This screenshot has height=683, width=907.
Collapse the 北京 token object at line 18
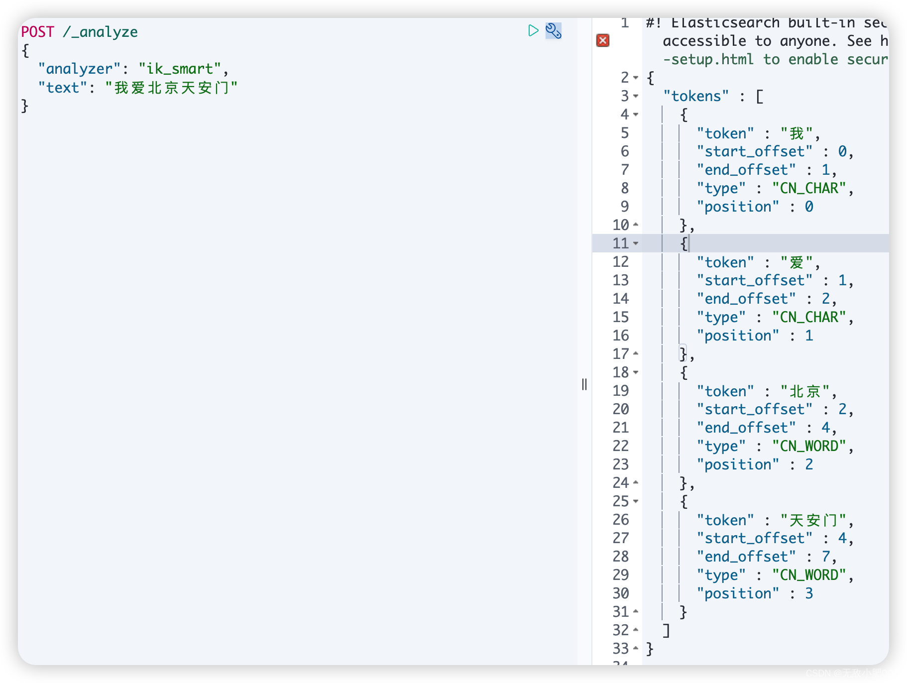[x=636, y=372]
